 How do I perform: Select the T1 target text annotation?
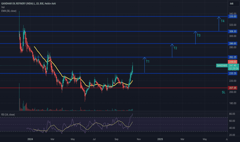pos(148,61)
